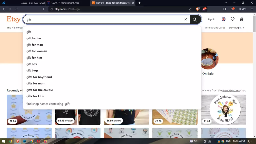Image resolution: width=256 pixels, height=144 pixels.
Task: Open the £2.00 sticker sheet listing
Action: coord(175,117)
